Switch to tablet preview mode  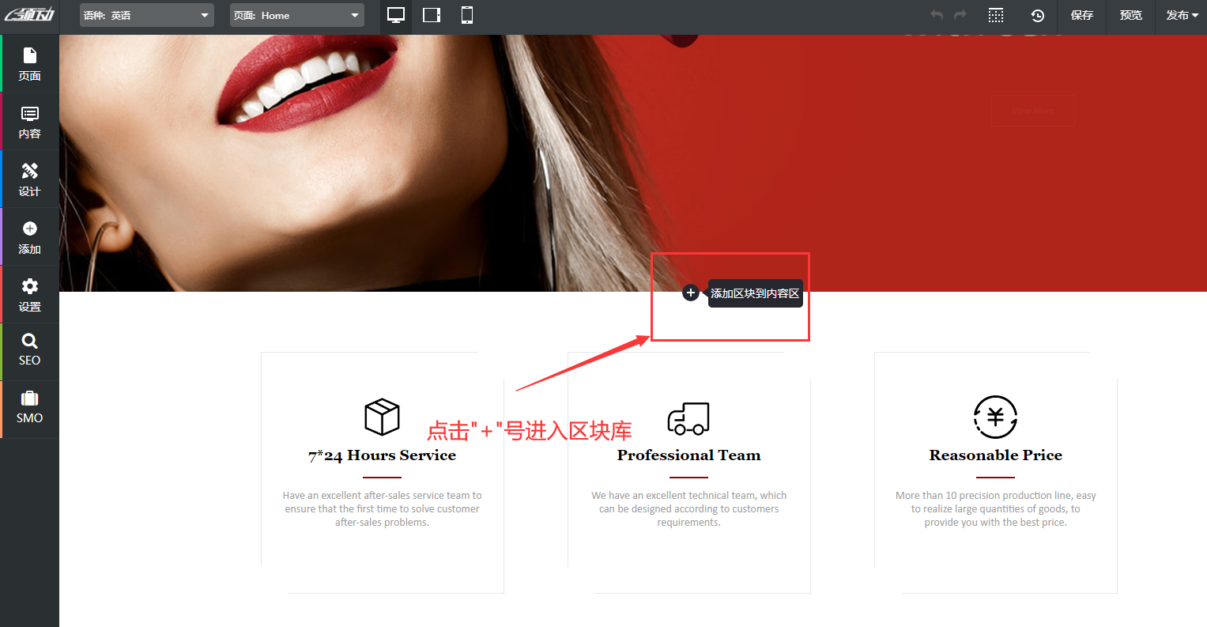pyautogui.click(x=432, y=15)
